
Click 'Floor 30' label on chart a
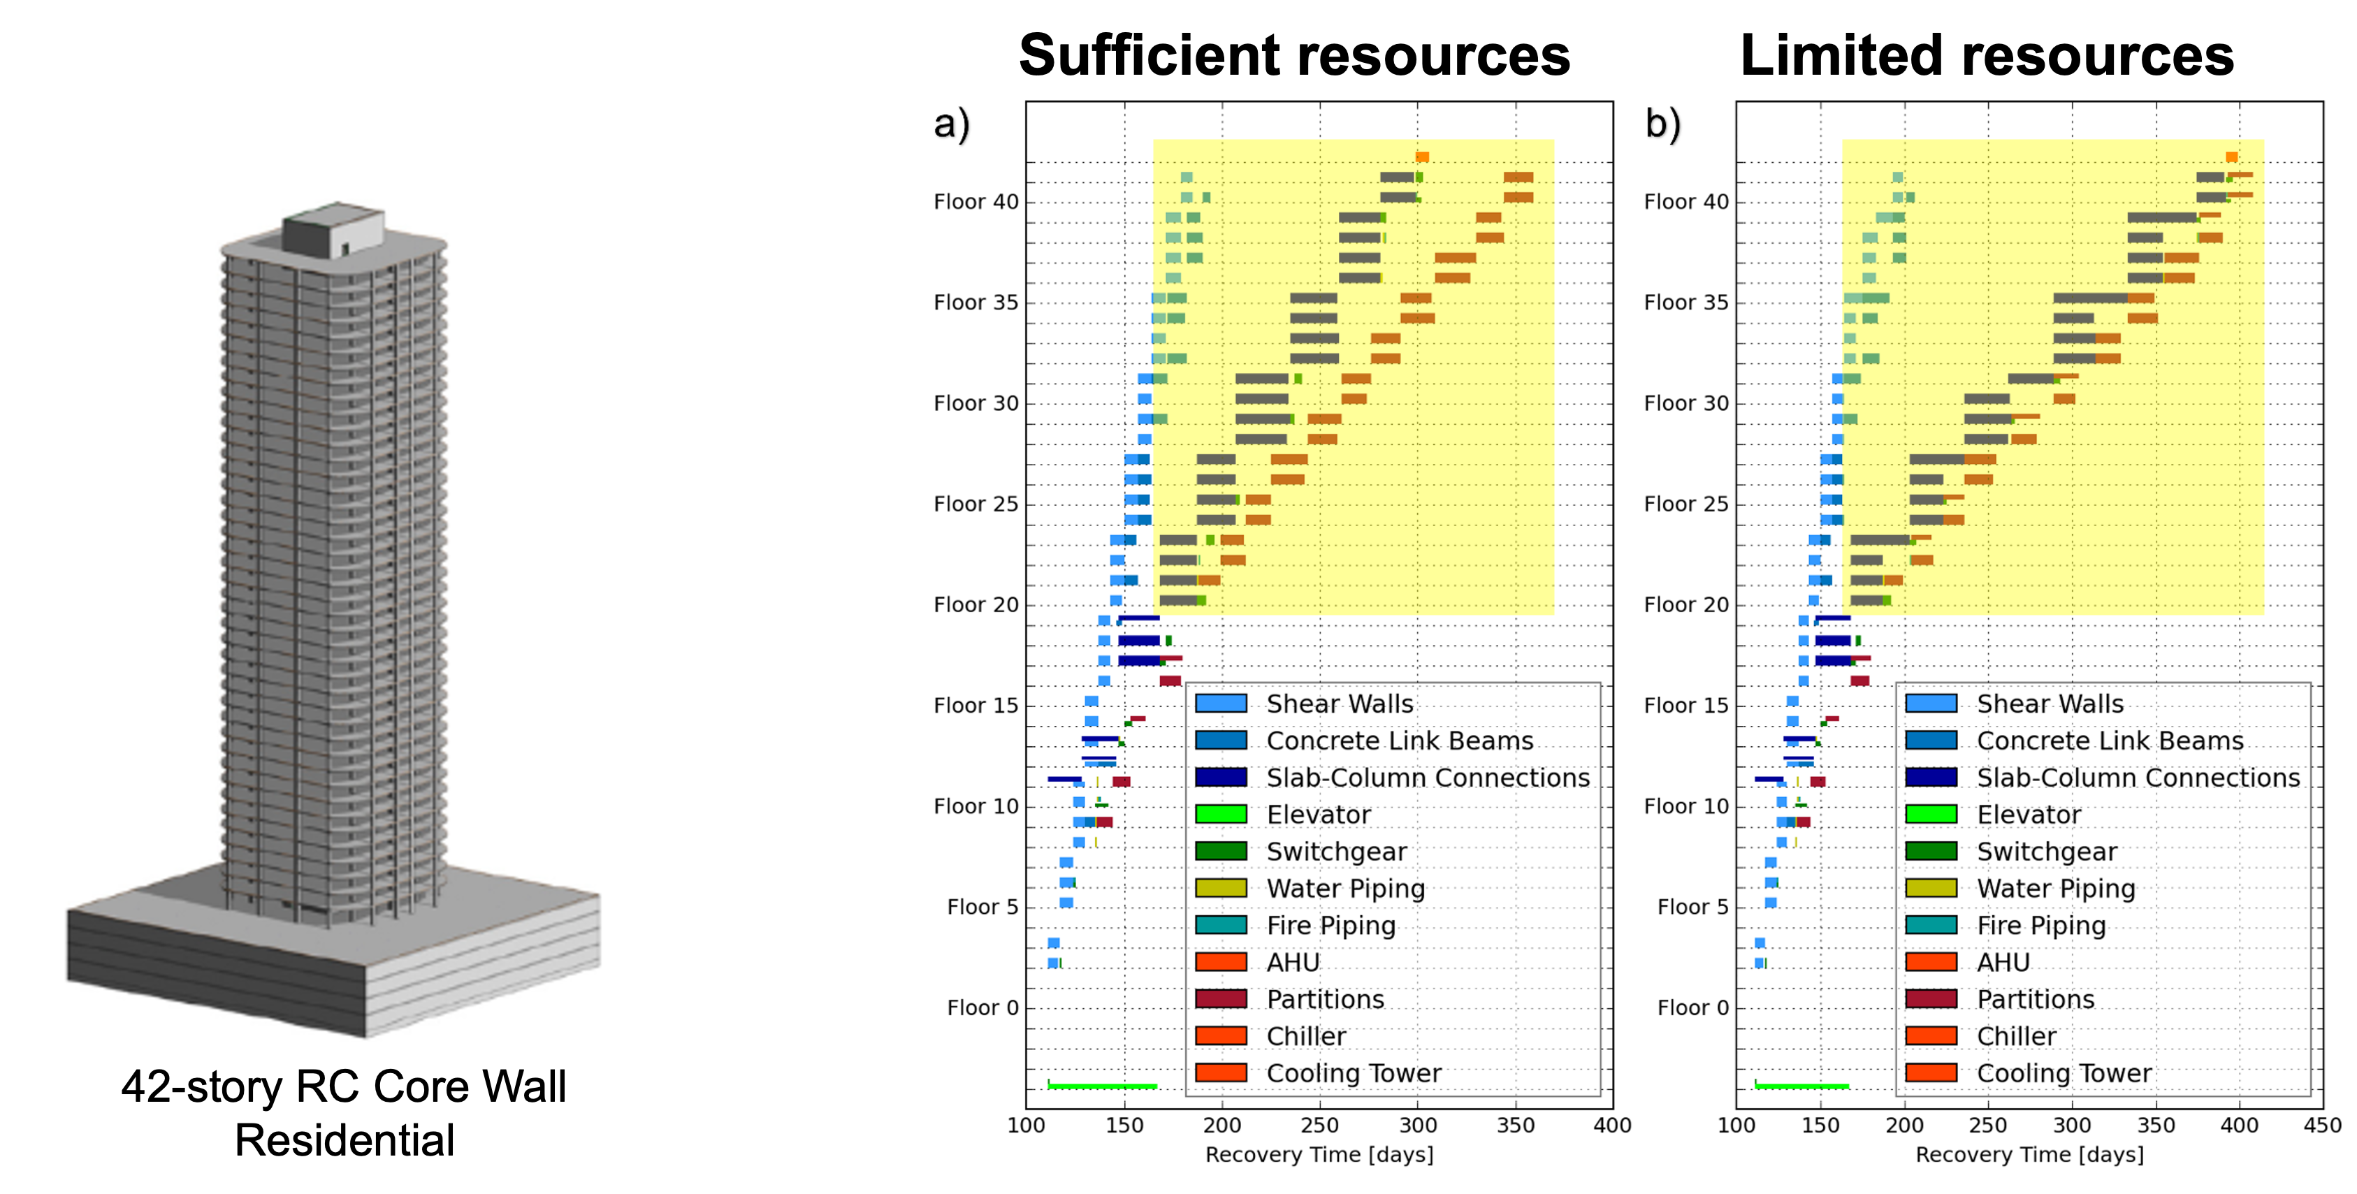tap(976, 402)
